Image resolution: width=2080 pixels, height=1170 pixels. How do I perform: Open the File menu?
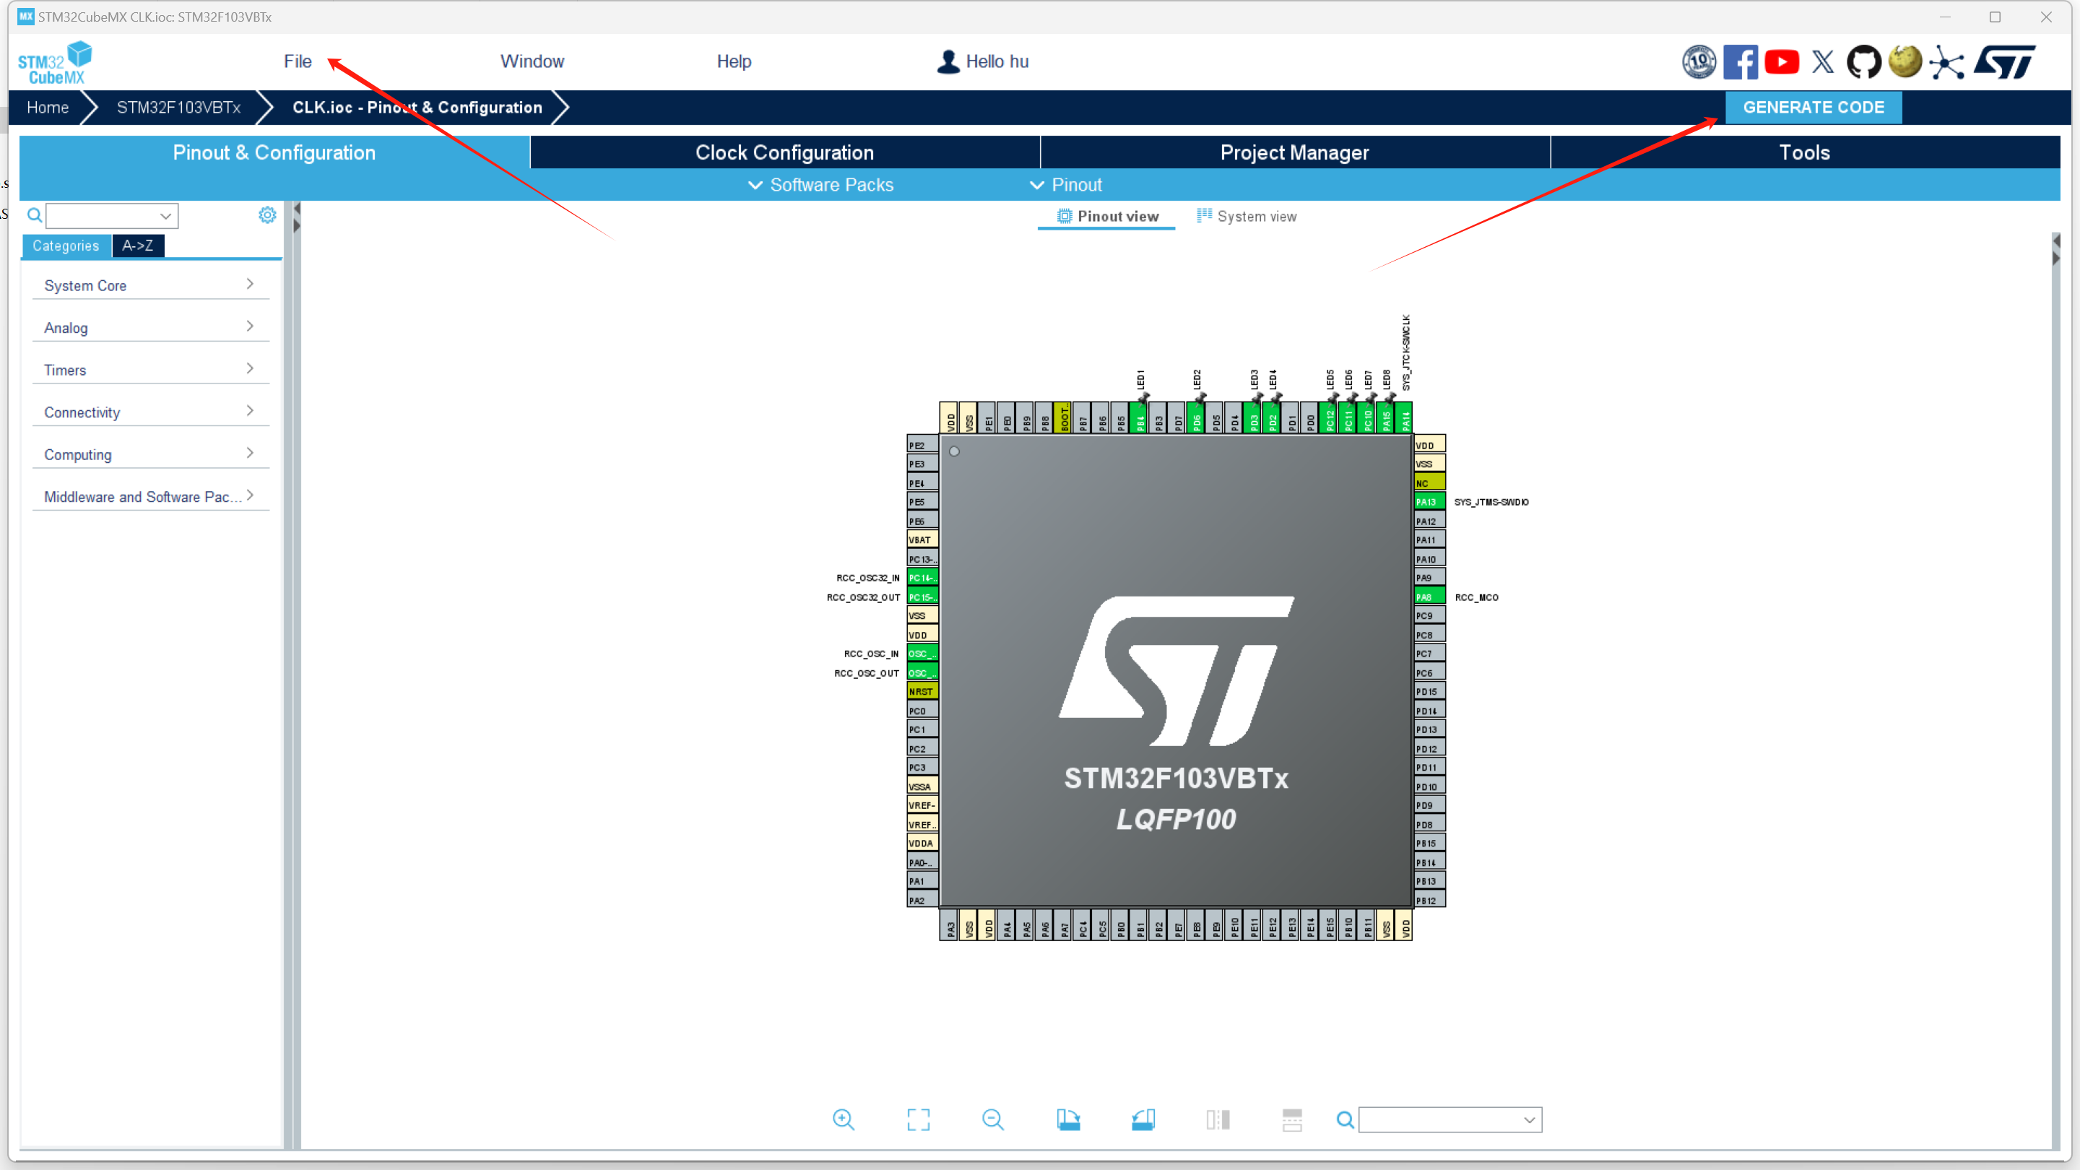(x=297, y=61)
